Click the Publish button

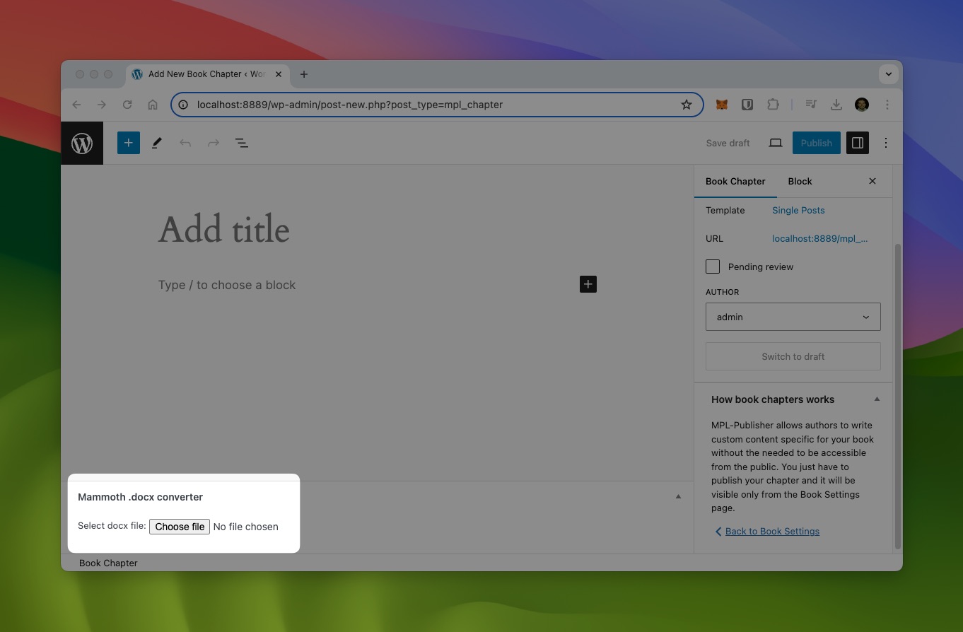click(x=816, y=143)
